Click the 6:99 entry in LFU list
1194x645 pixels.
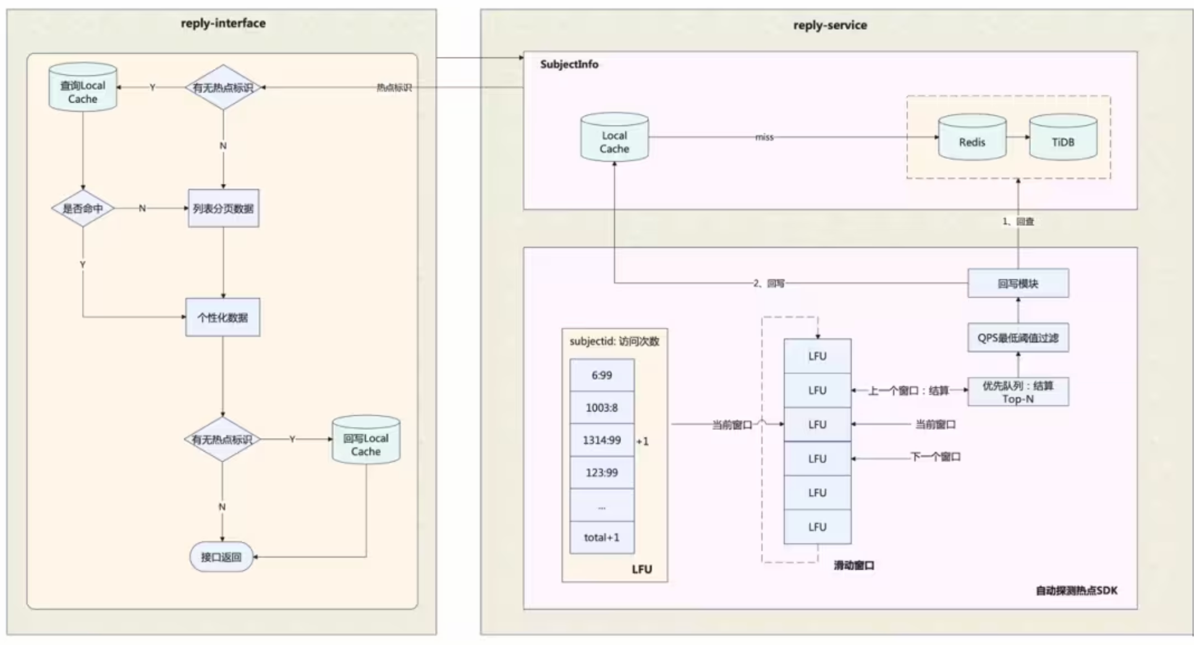(x=602, y=375)
